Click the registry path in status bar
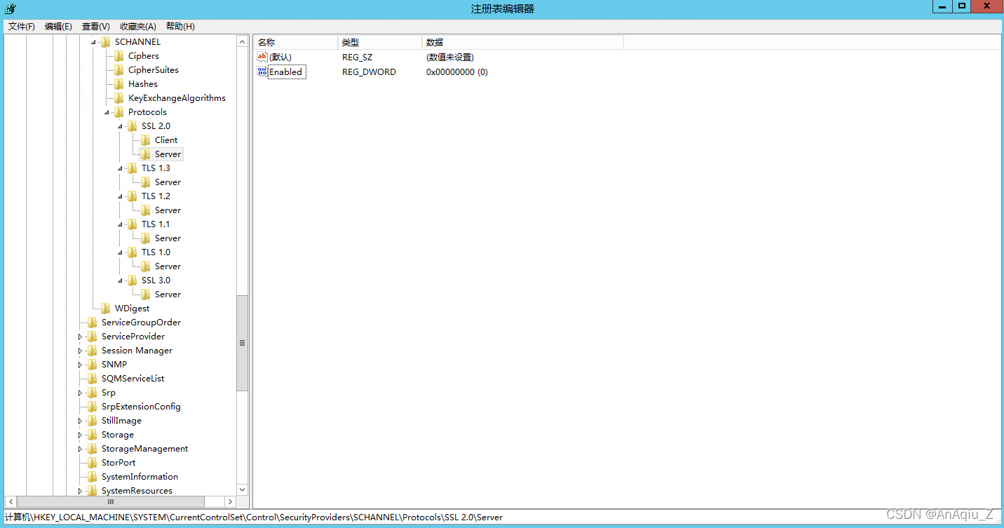Viewport: 1004px width, 528px height. coord(254,517)
